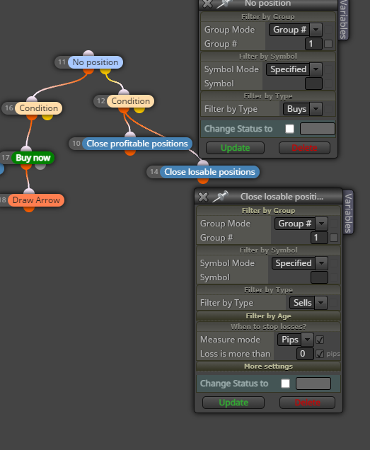Click the input connector atop Buy now
370x450 pixels.
(26, 149)
